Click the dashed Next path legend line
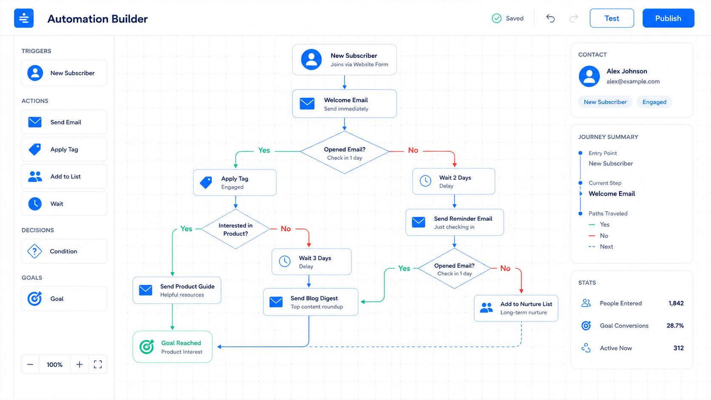The width and height of the screenshot is (711, 400). [x=592, y=247]
